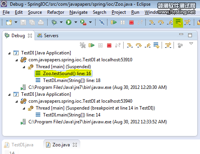The height and width of the screenshot is (154, 200).
Task: Click the External Tools run icon
Action: coord(83,22)
